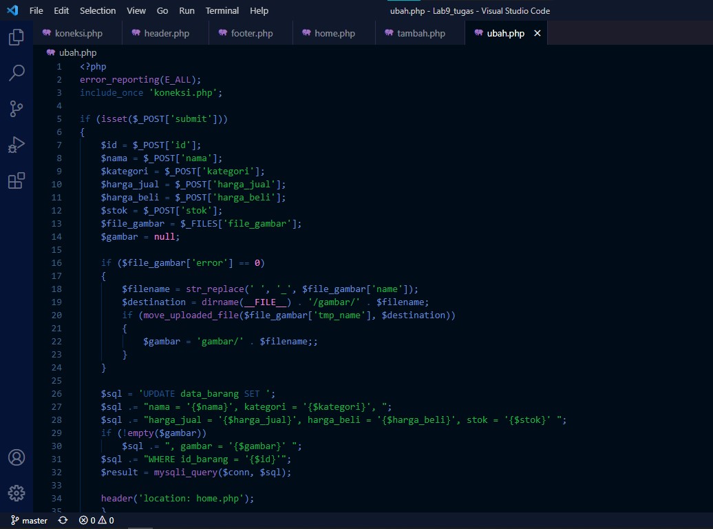Viewport: 713px width, 529px height.
Task: Open the View menu
Action: [x=136, y=10]
